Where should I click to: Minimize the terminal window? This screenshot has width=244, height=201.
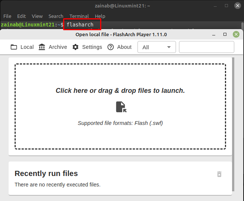(215, 6)
